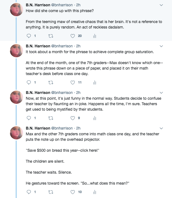172x198 pixels.
Task: Reply to the 'group saturation' tweet
Action: tap(29, 82)
